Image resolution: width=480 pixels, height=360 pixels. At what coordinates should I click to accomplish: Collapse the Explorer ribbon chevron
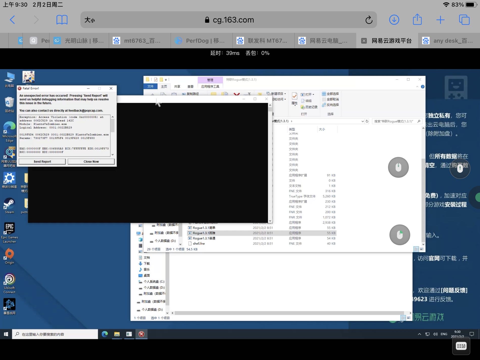[x=417, y=87]
